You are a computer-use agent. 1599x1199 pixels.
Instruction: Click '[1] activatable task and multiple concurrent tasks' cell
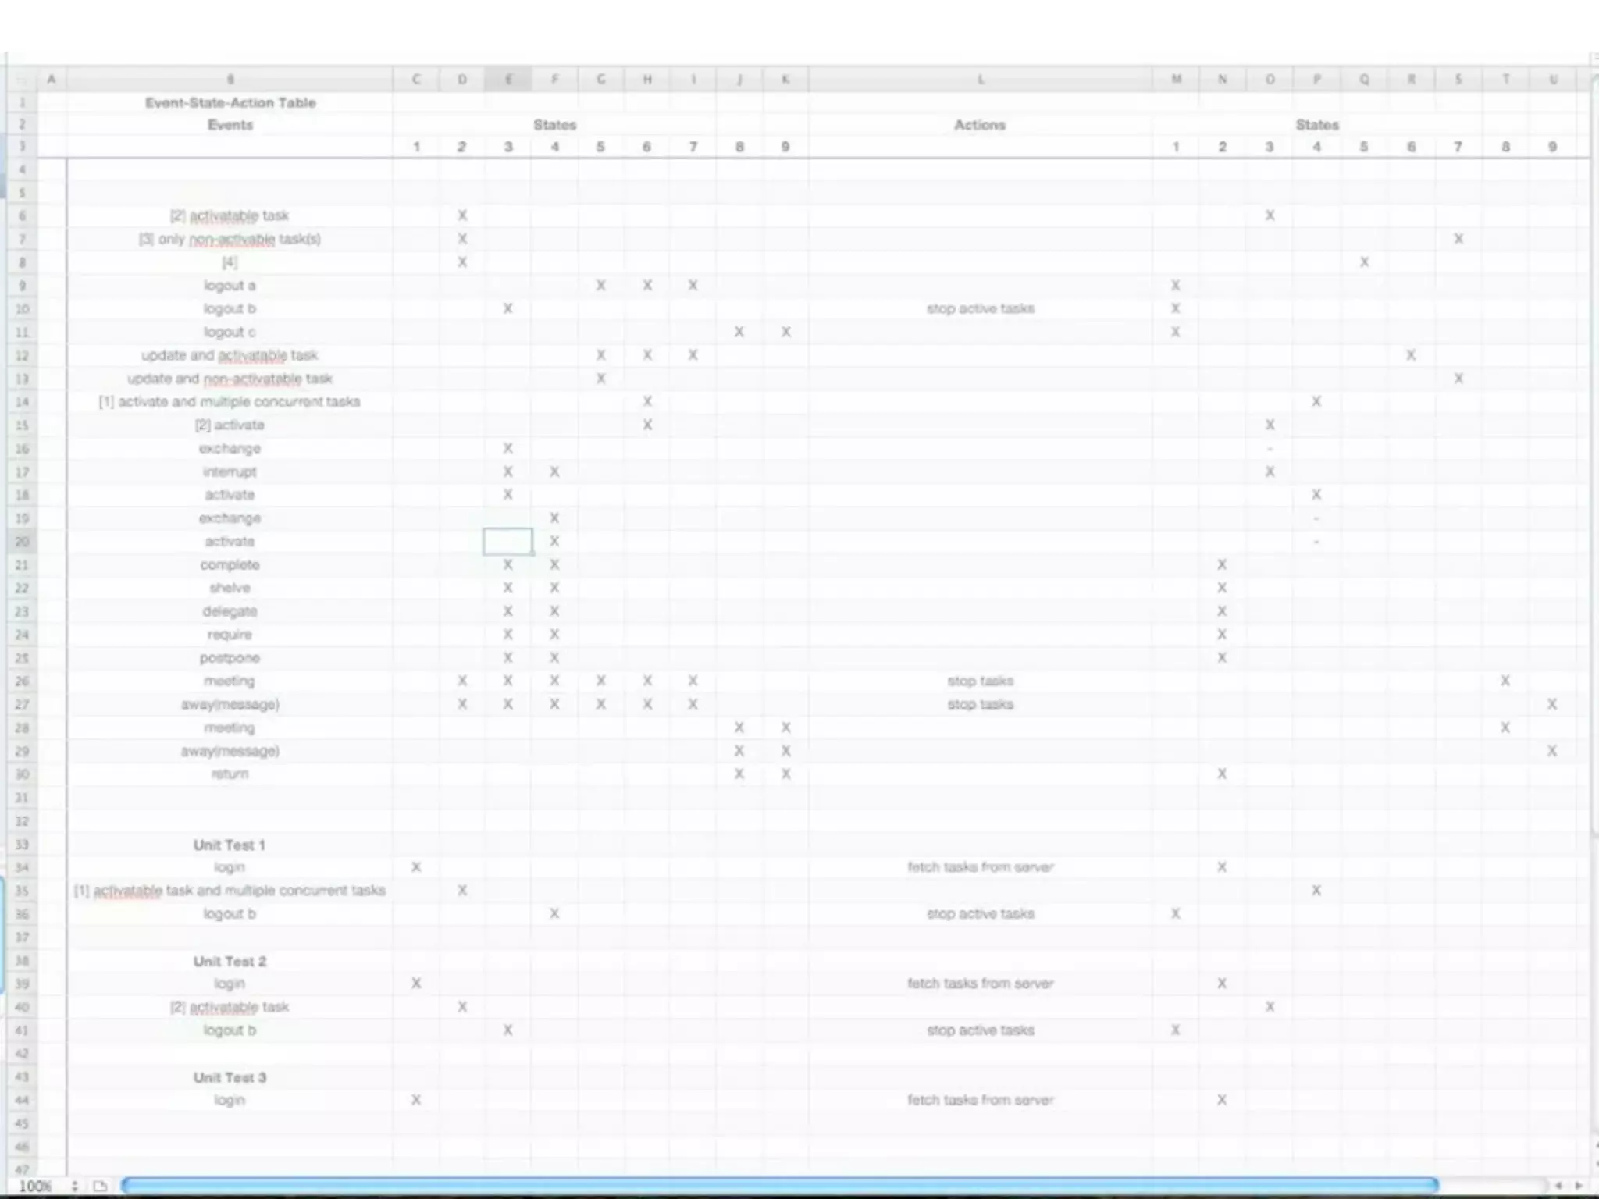(x=230, y=891)
